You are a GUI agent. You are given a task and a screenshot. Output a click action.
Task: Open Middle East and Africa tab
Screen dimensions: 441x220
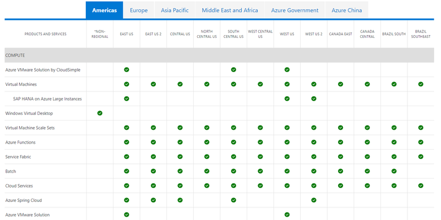pyautogui.click(x=230, y=10)
